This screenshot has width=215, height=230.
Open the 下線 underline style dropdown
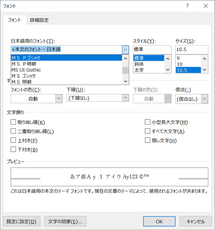(x=125, y=98)
